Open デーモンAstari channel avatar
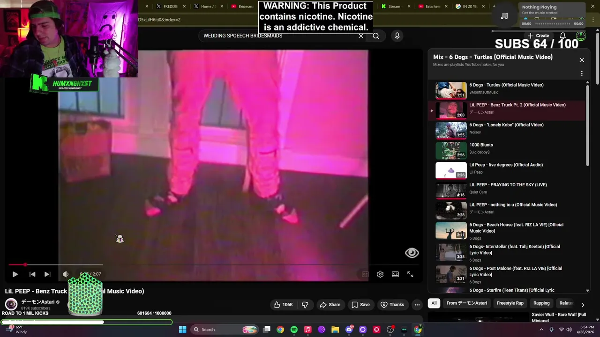 pyautogui.click(x=11, y=304)
